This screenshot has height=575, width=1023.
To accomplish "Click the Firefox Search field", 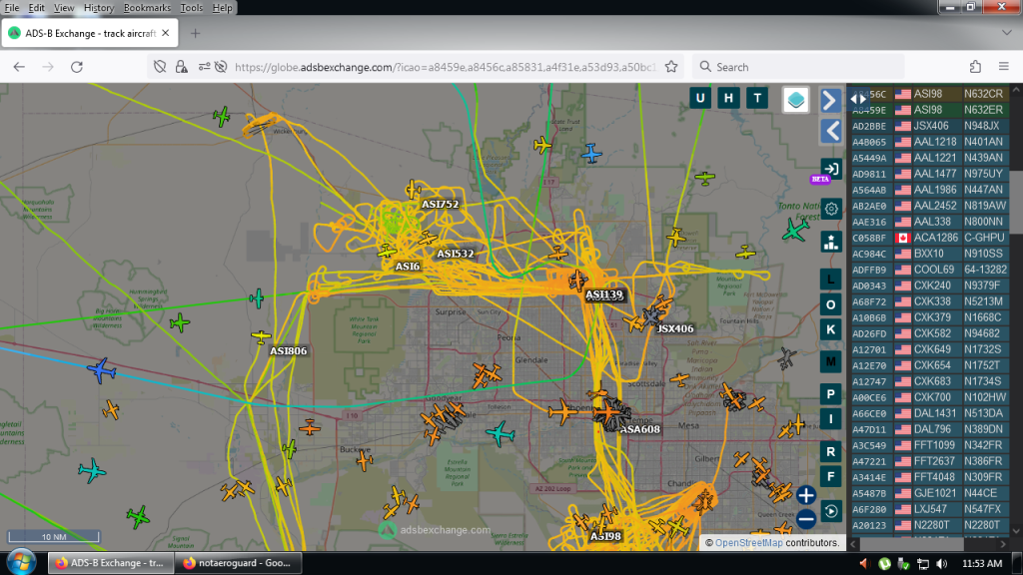I will tap(798, 67).
